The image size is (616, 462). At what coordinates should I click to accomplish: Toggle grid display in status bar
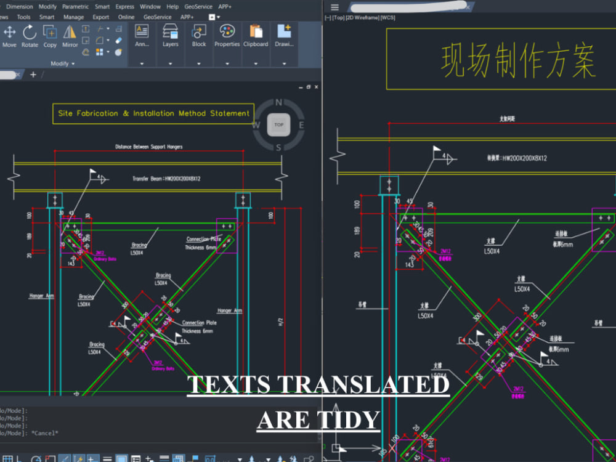[x=8, y=458]
